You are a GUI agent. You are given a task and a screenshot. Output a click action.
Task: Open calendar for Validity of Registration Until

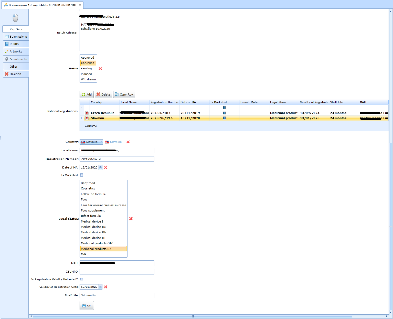100,287
